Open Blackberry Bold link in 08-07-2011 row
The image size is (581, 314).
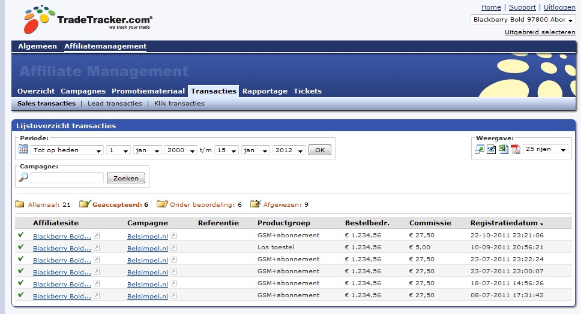click(x=62, y=296)
